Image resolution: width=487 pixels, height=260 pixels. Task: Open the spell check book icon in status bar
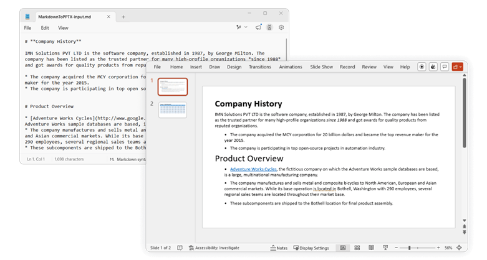180,248
